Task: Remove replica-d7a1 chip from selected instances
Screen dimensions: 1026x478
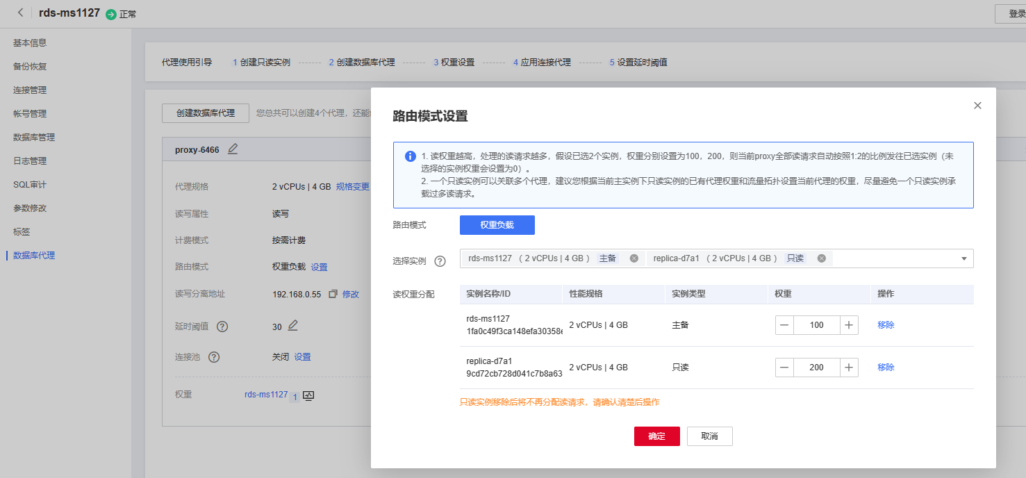Action: [x=822, y=258]
